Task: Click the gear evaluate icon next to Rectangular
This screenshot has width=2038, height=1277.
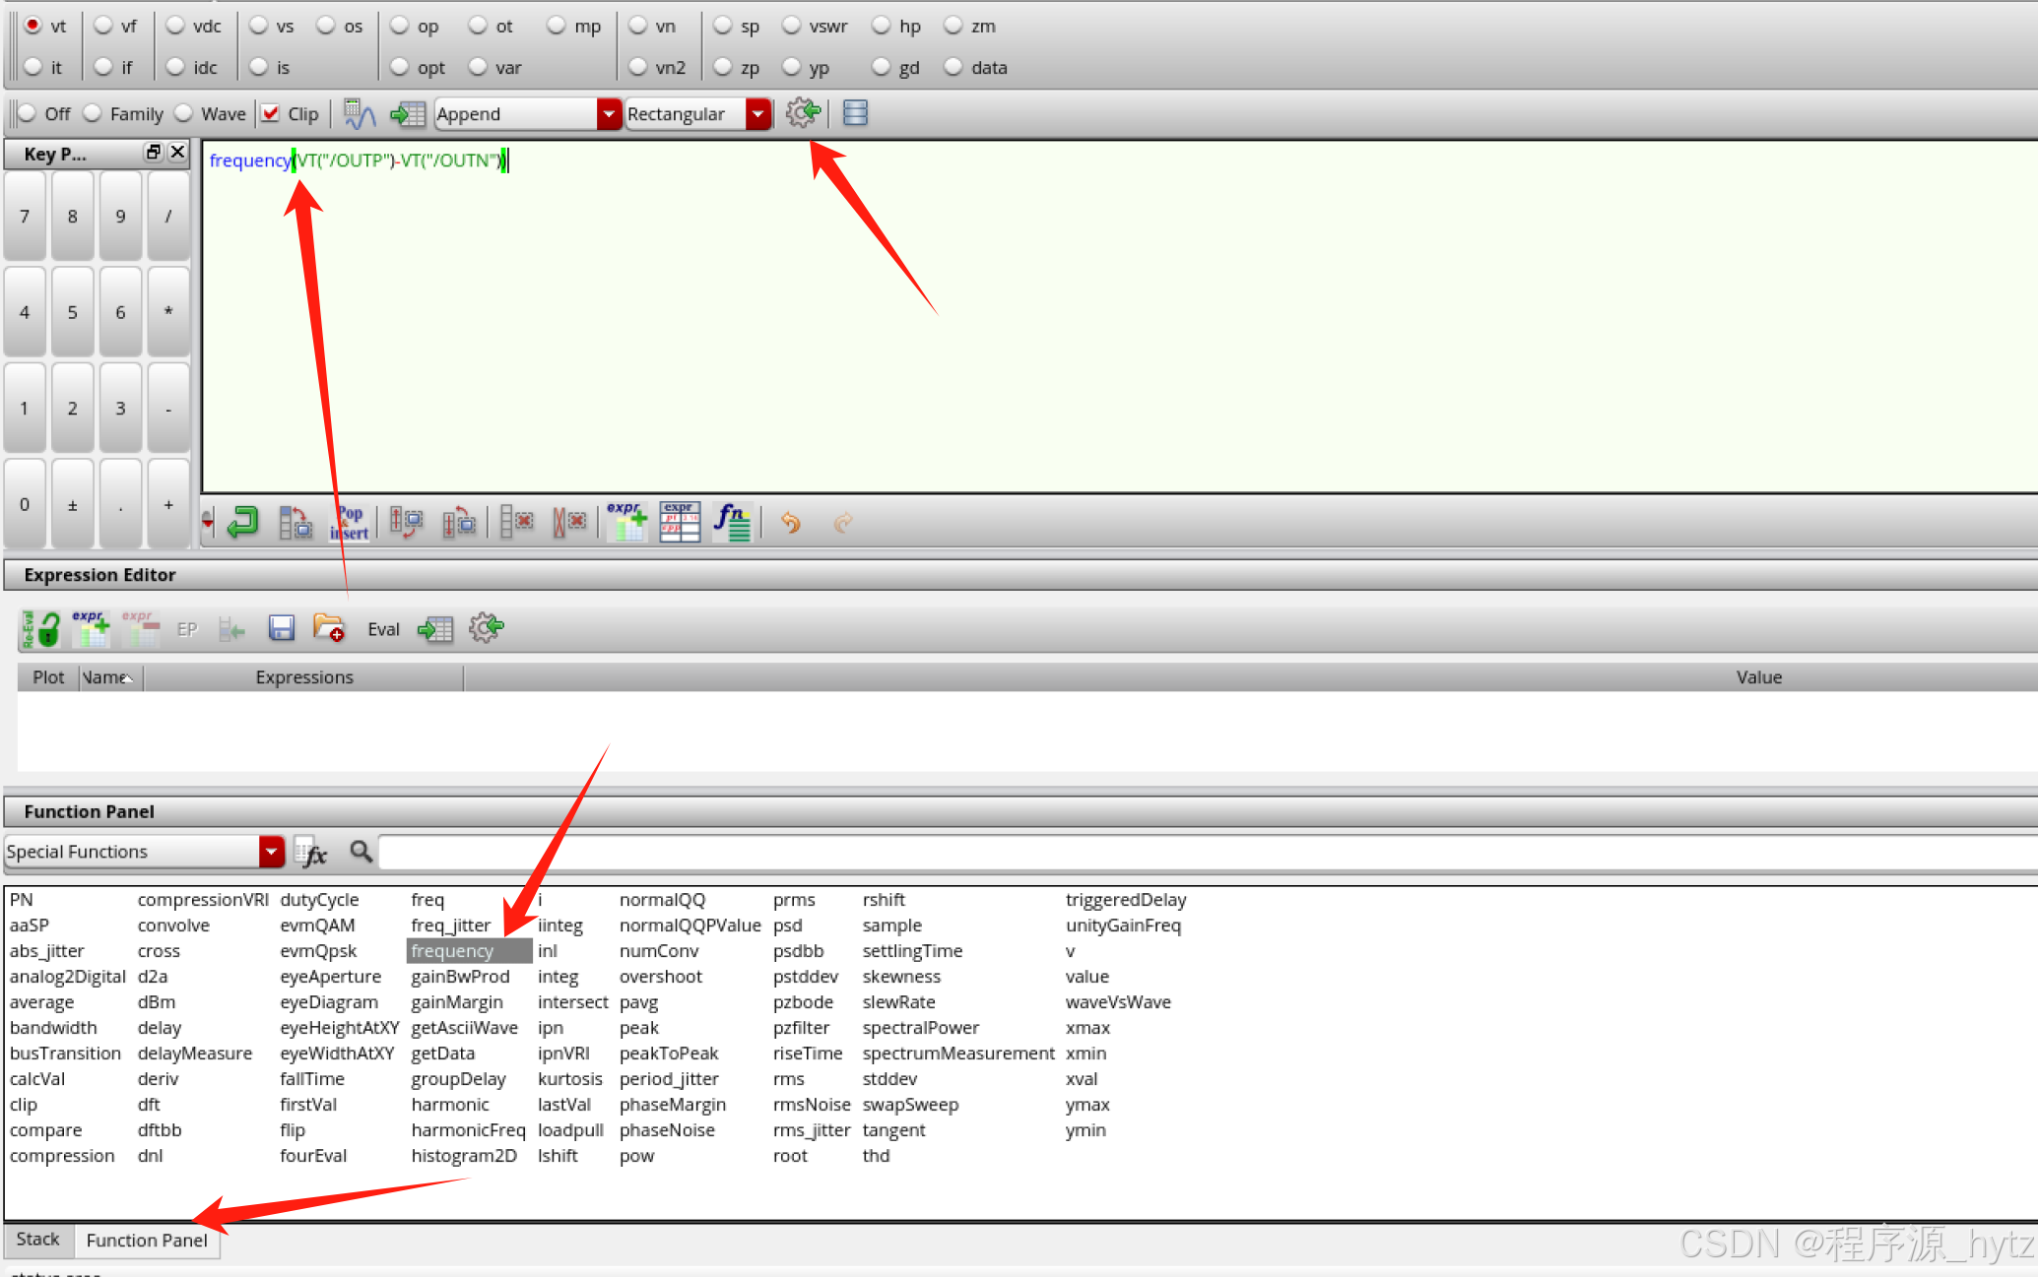Action: click(x=803, y=113)
